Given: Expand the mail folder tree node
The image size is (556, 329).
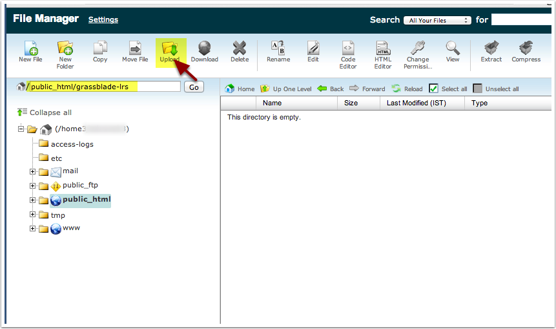Looking at the screenshot, I should click(x=32, y=171).
